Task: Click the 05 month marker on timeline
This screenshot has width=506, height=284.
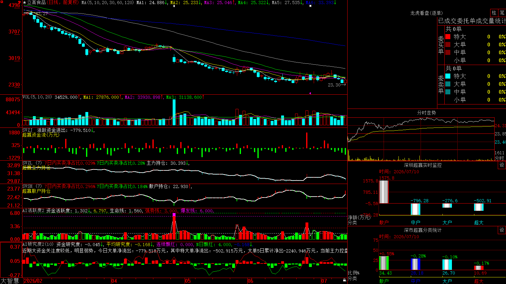Action: [188, 281]
